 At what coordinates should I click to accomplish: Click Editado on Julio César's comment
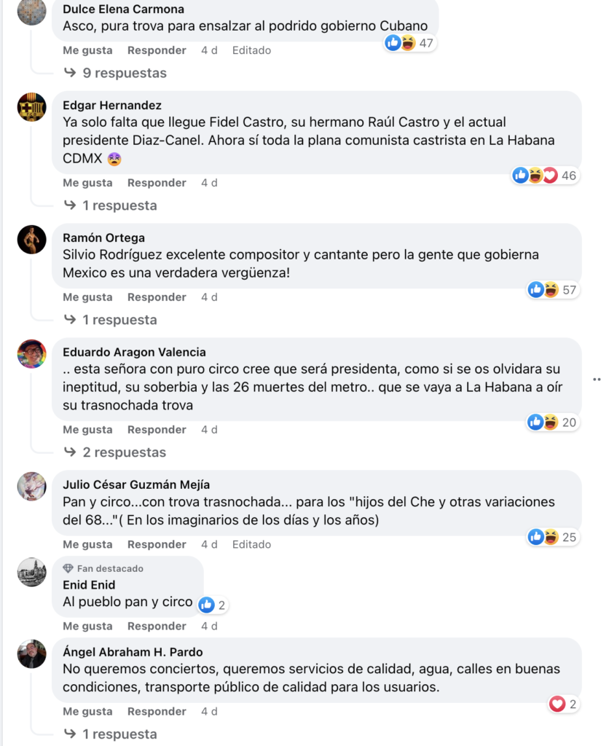pos(252,545)
